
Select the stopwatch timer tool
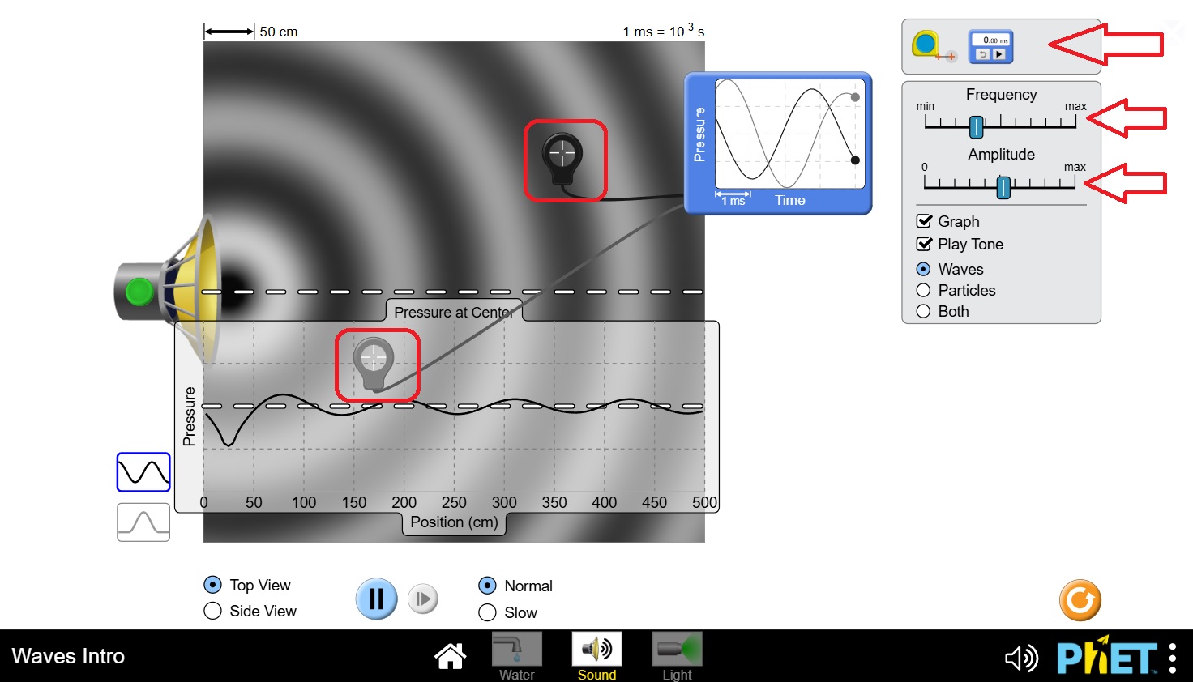point(990,47)
